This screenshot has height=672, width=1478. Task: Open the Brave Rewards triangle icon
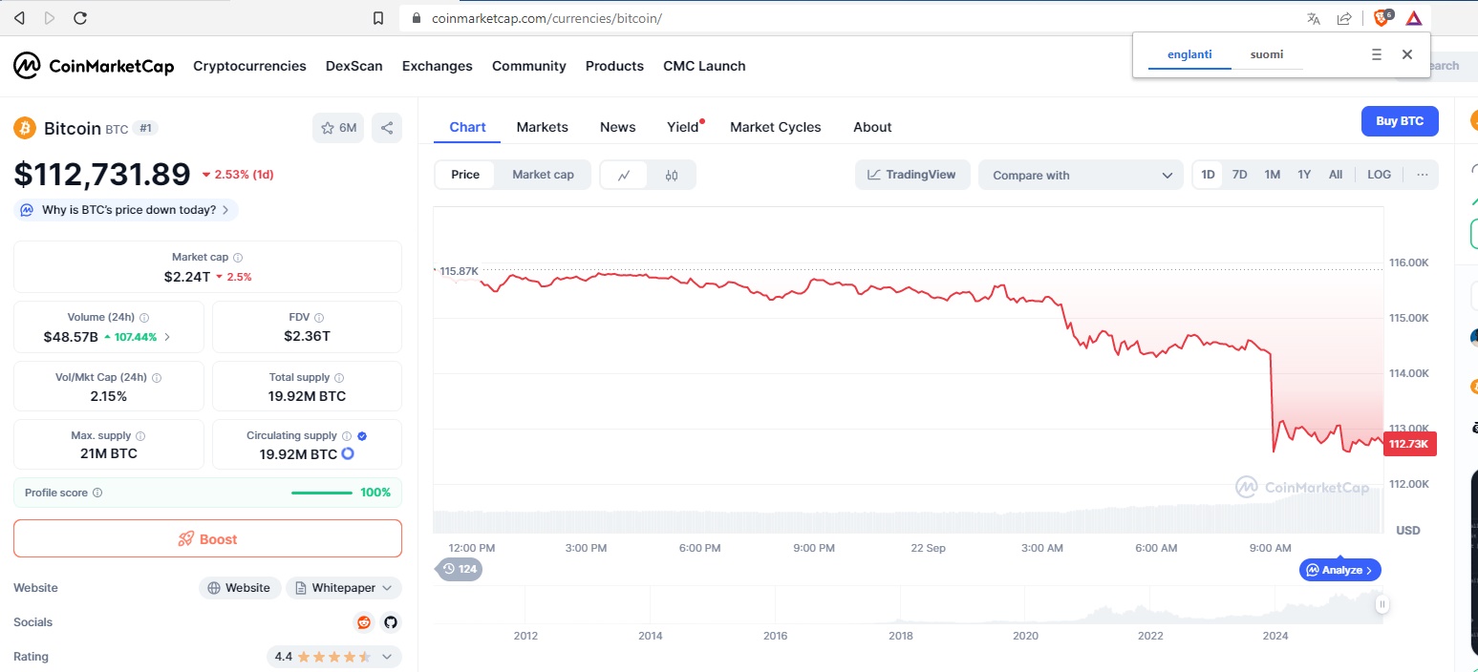pos(1414,18)
